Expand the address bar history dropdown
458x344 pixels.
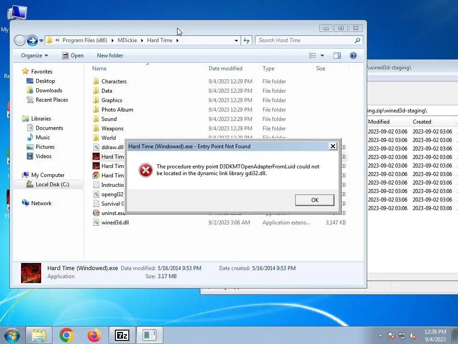coord(236,40)
